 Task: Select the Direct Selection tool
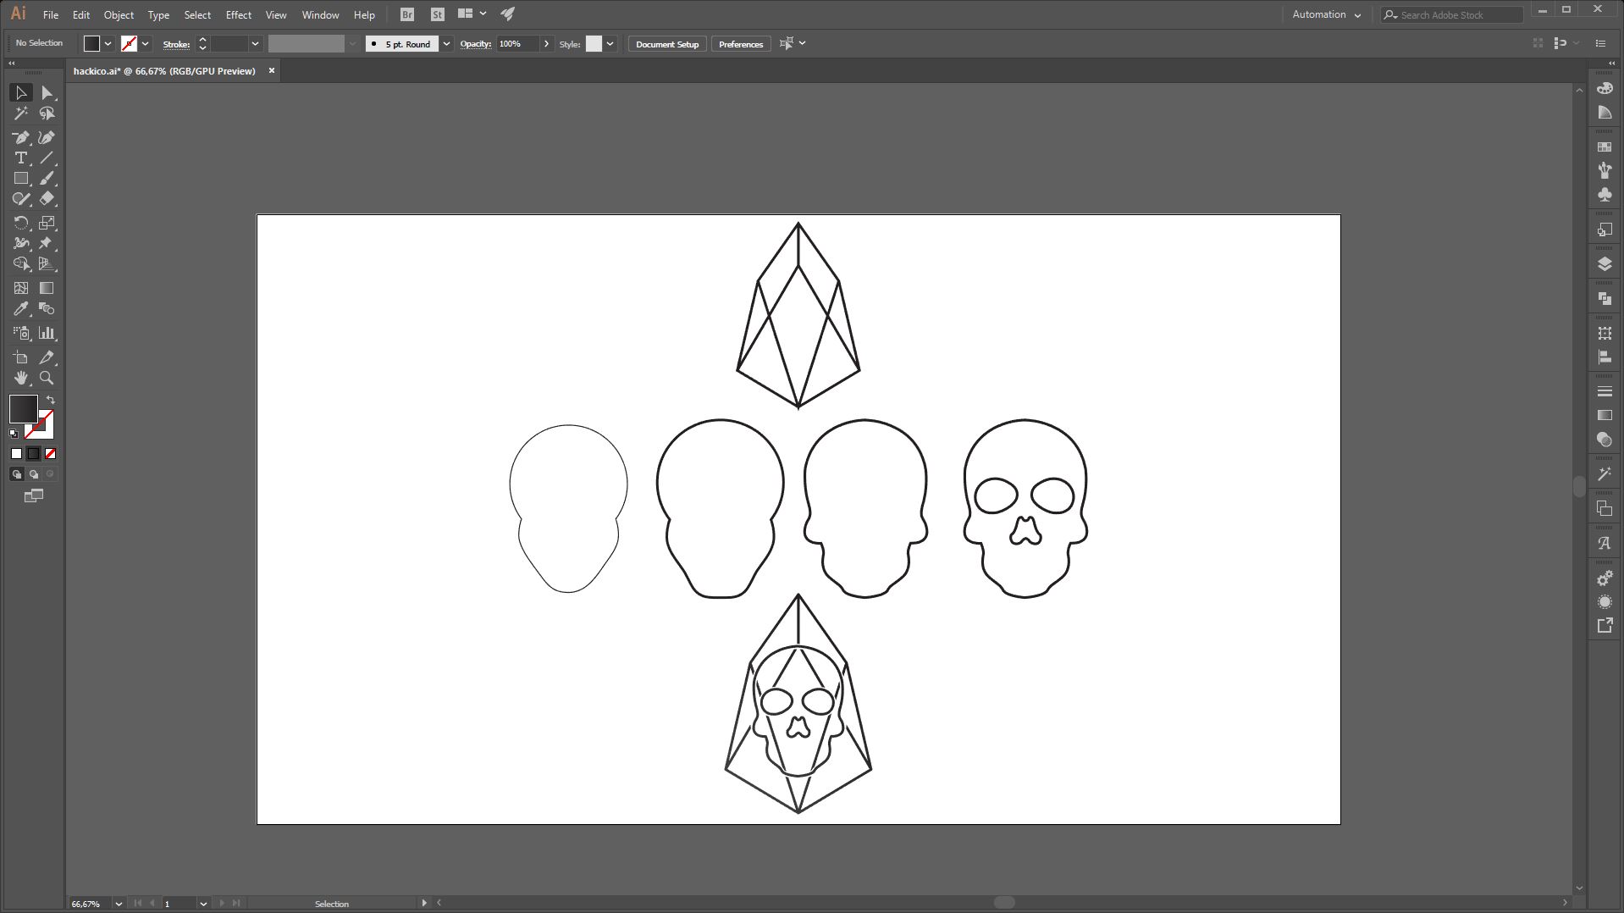[x=47, y=93]
